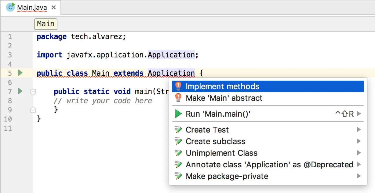Click the run gutter icon on line 7
Viewport: 375px width, 193px height.
(20, 91)
